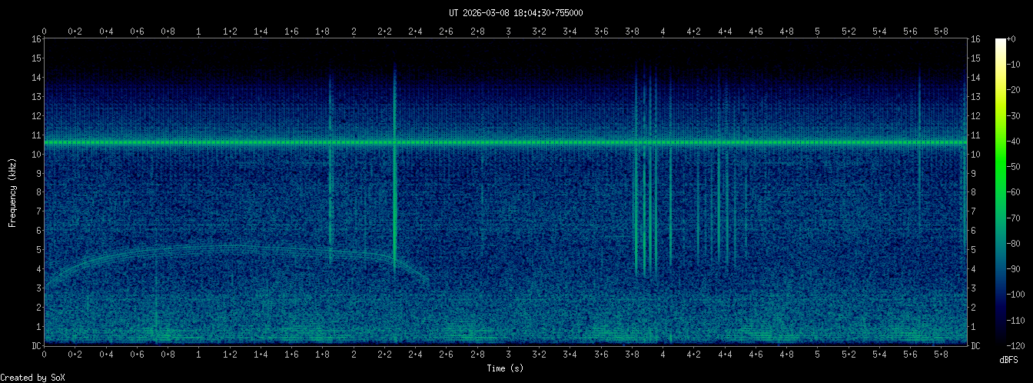Viewport: 1033px width, 383px height.
Task: Click the 4 s tick on the top time axis
Action: [x=663, y=32]
